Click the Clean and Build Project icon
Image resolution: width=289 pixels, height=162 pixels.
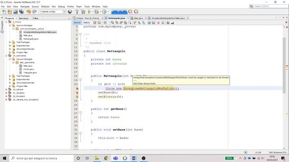pyautogui.click(x=83, y=12)
